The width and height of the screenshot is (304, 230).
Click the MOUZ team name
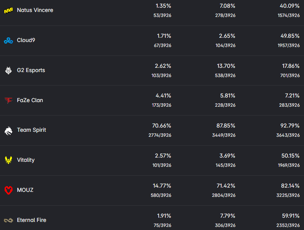(x=25, y=190)
